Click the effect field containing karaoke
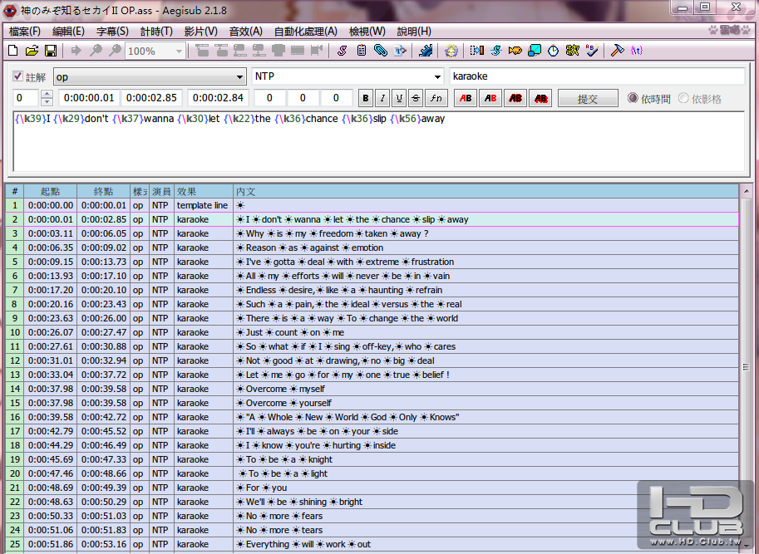 click(x=598, y=76)
